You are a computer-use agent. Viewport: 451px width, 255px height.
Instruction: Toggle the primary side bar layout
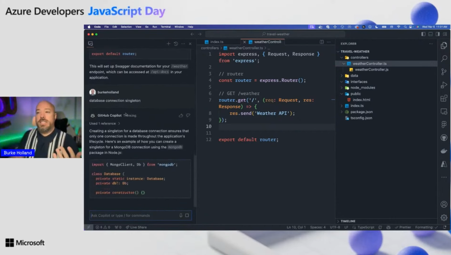[x=423, y=34]
